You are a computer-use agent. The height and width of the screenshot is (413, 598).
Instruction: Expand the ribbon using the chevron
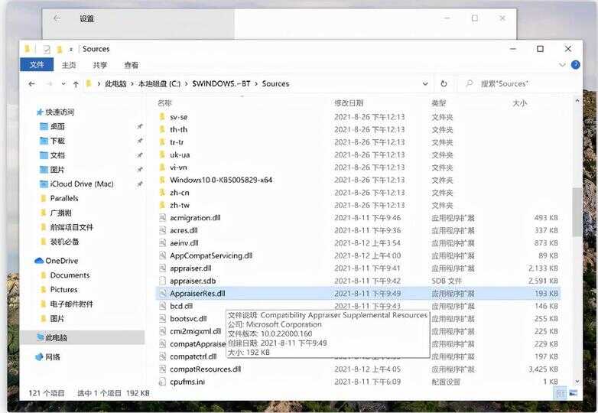[x=564, y=65]
